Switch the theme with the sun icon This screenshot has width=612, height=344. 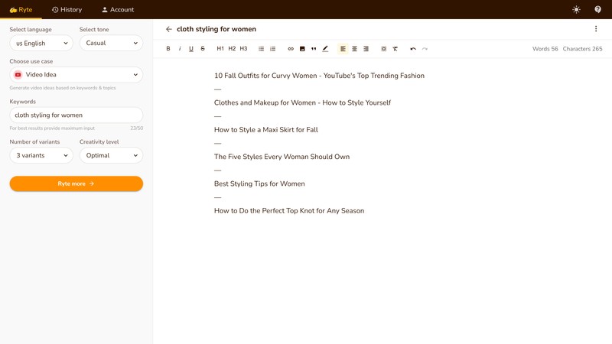coord(576,10)
